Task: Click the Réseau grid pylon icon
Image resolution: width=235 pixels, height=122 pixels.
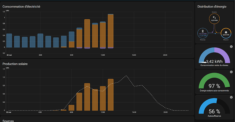Action: pos(203,31)
